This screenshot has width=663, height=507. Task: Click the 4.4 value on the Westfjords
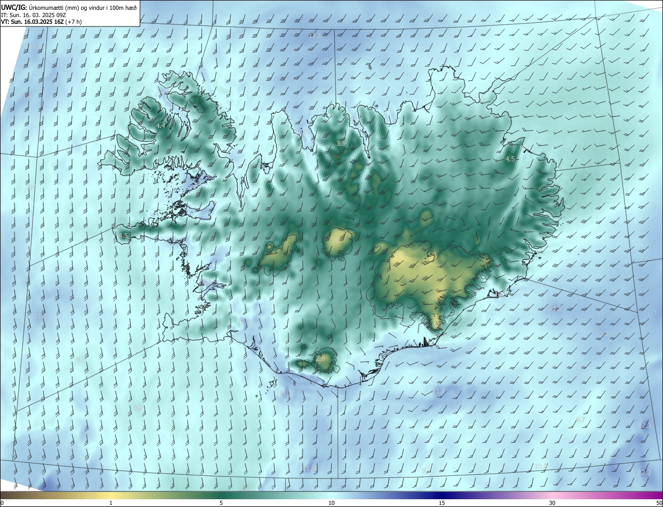tap(161, 126)
